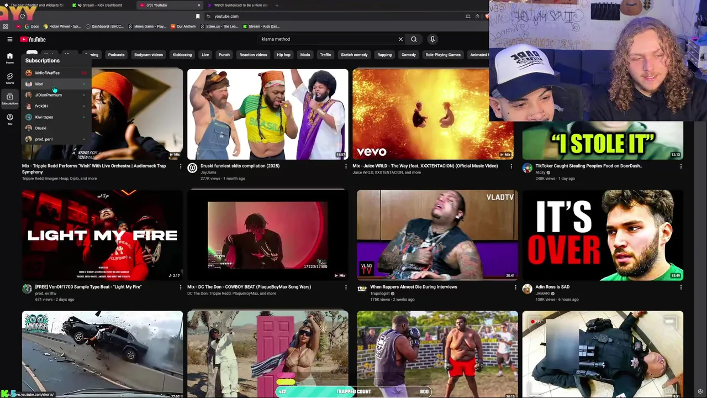The image size is (707, 398).
Task: Filter by Podcasts chip
Action: pos(116,55)
